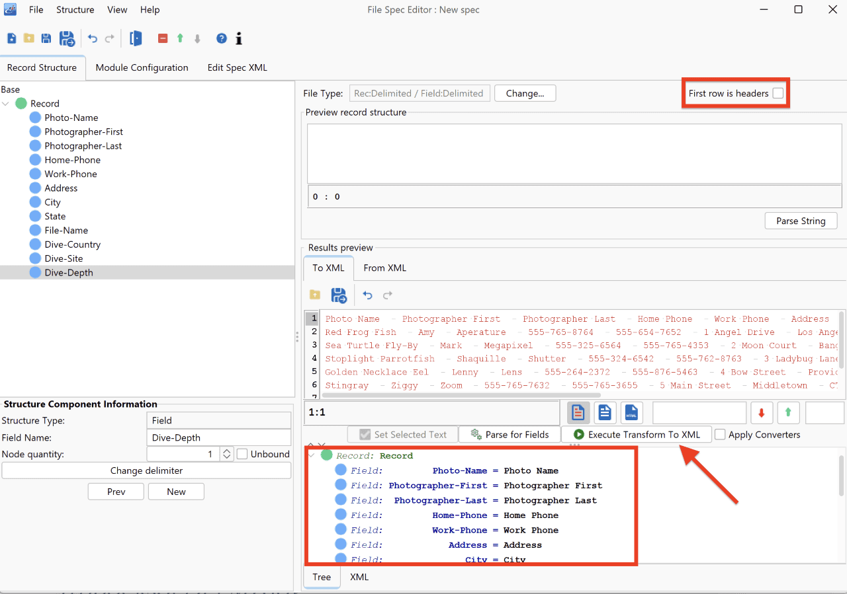The width and height of the screenshot is (847, 594).
Task: Open a spec with the yellow folder icon
Action: pyautogui.click(x=29, y=38)
